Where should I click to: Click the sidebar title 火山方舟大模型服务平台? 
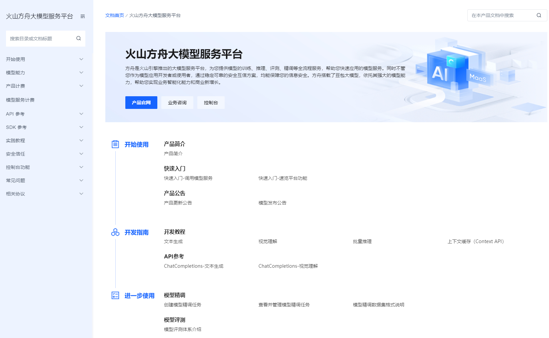pyautogui.click(x=39, y=16)
